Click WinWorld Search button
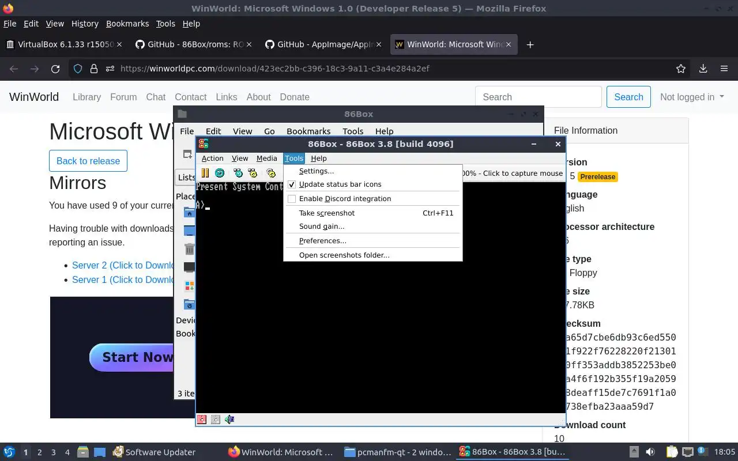738x461 pixels. (x=628, y=97)
